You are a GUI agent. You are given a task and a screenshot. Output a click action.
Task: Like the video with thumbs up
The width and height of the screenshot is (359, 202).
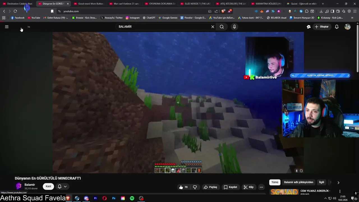183,187
